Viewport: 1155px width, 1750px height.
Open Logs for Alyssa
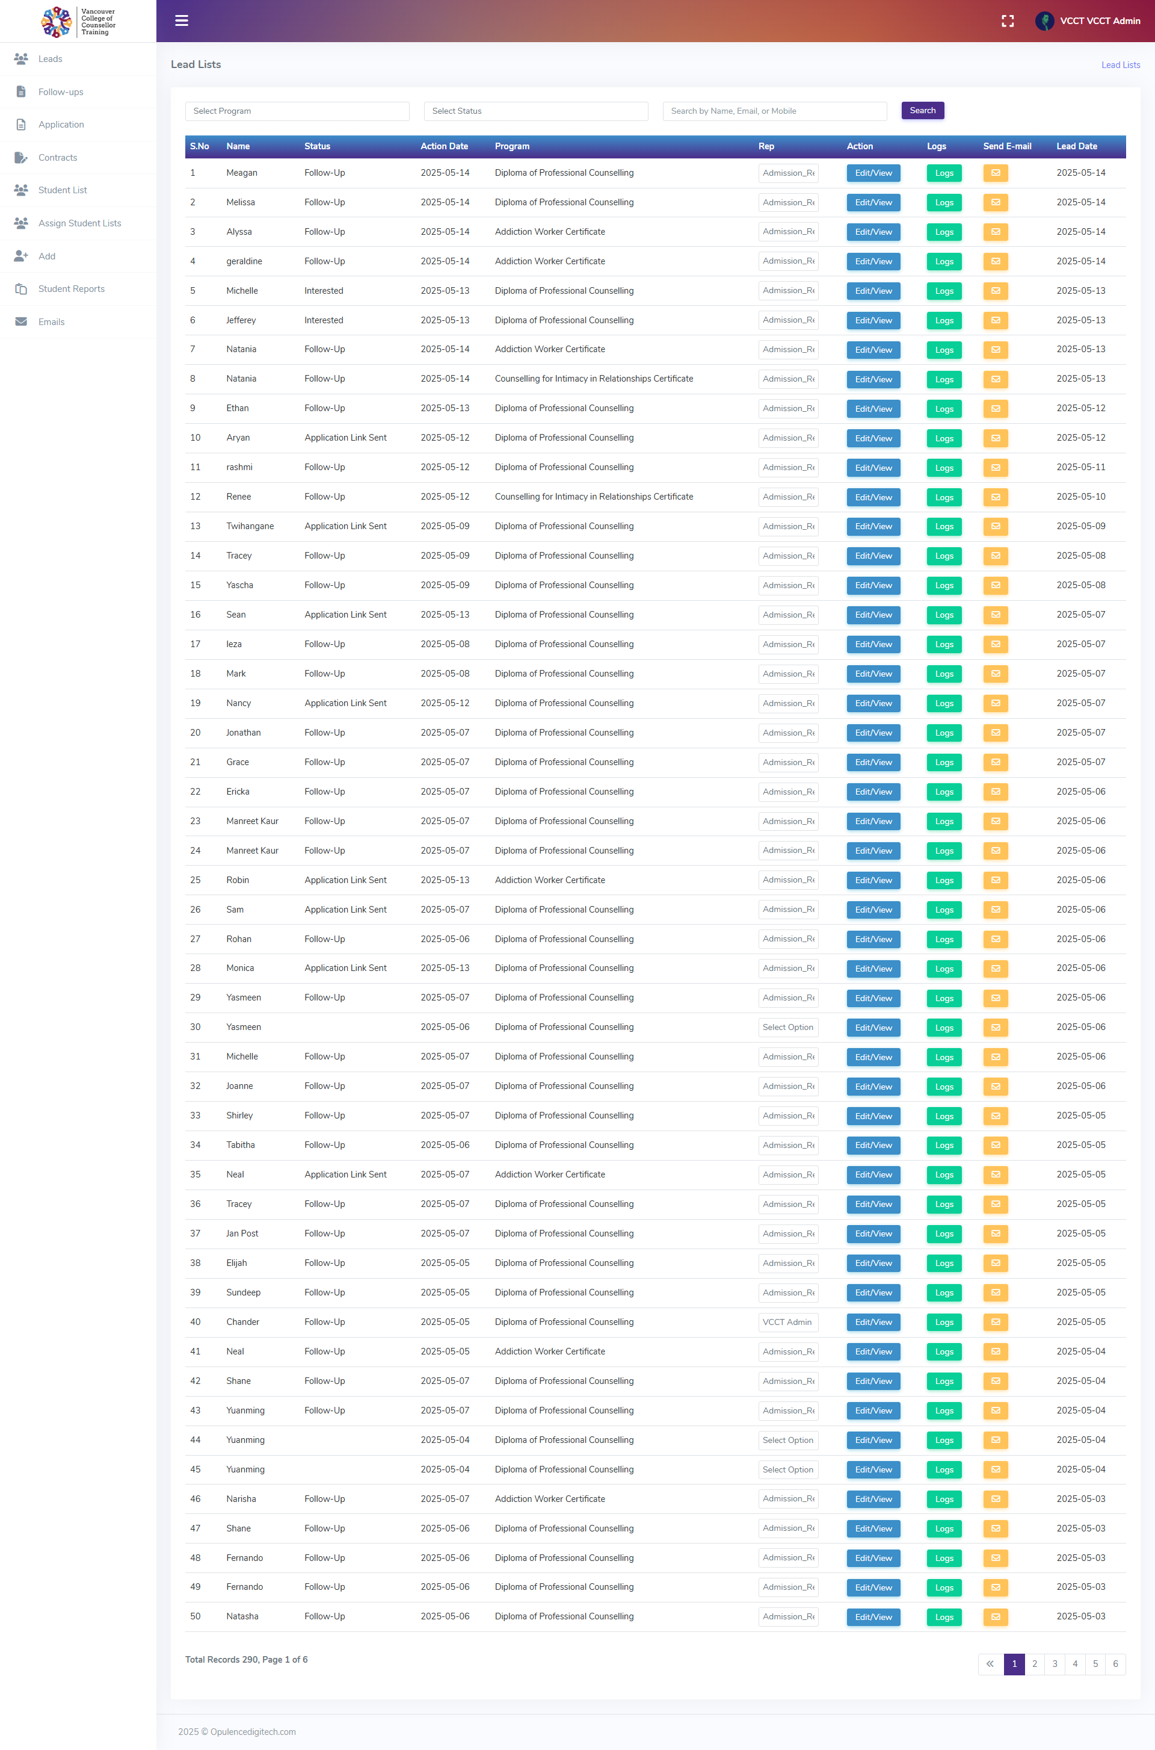click(944, 232)
